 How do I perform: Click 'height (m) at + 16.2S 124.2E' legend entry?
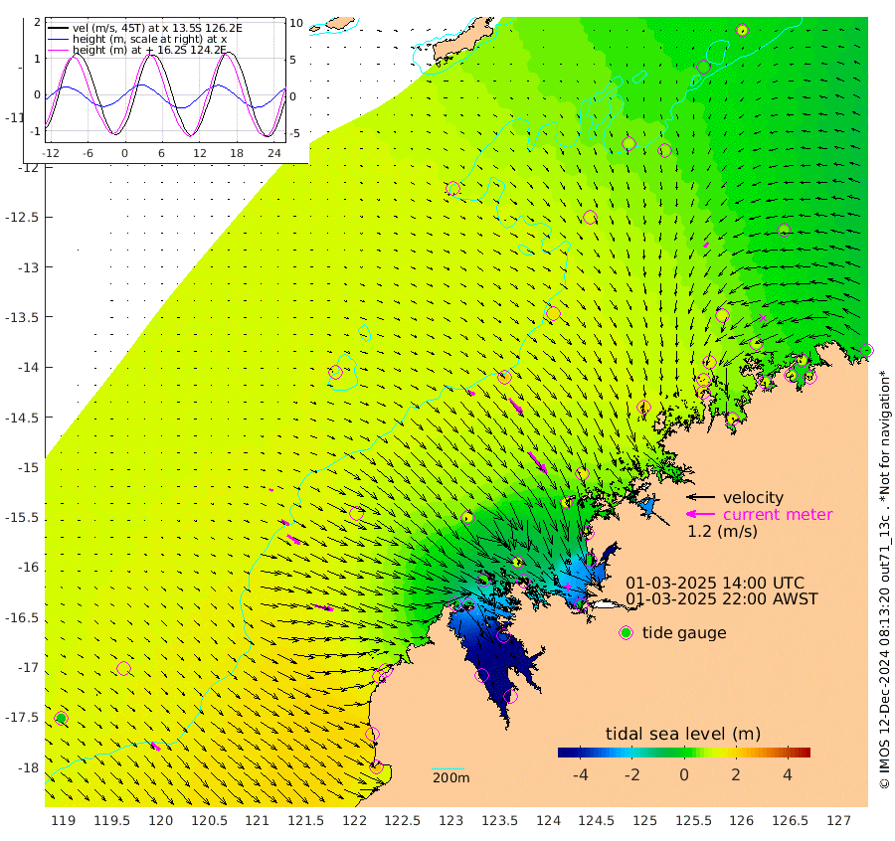tap(149, 51)
